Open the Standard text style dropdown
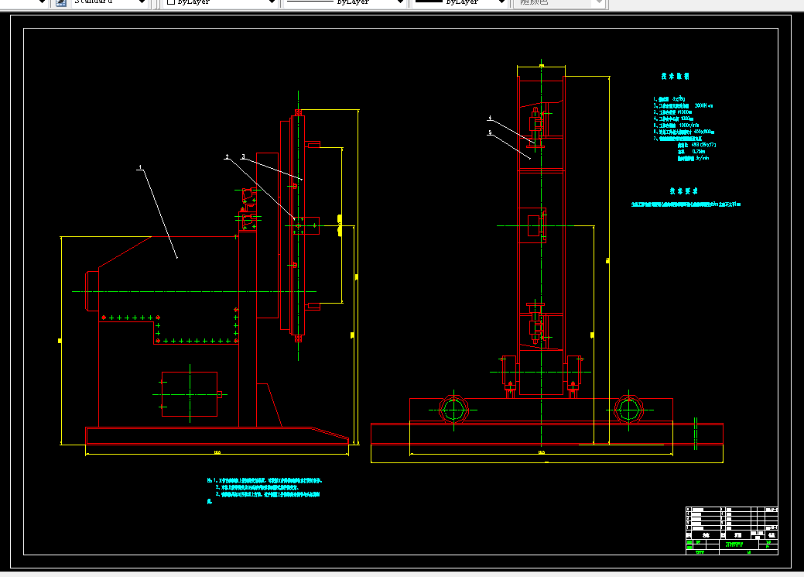The height and width of the screenshot is (577, 804). tap(142, 2)
